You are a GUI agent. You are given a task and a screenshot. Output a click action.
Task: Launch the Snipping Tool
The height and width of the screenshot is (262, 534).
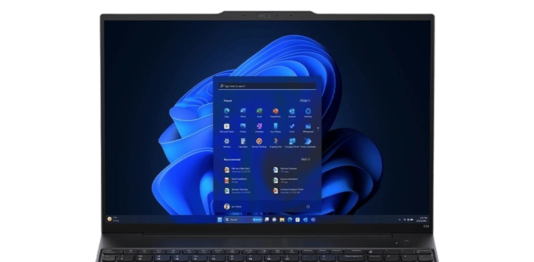[x=276, y=143]
